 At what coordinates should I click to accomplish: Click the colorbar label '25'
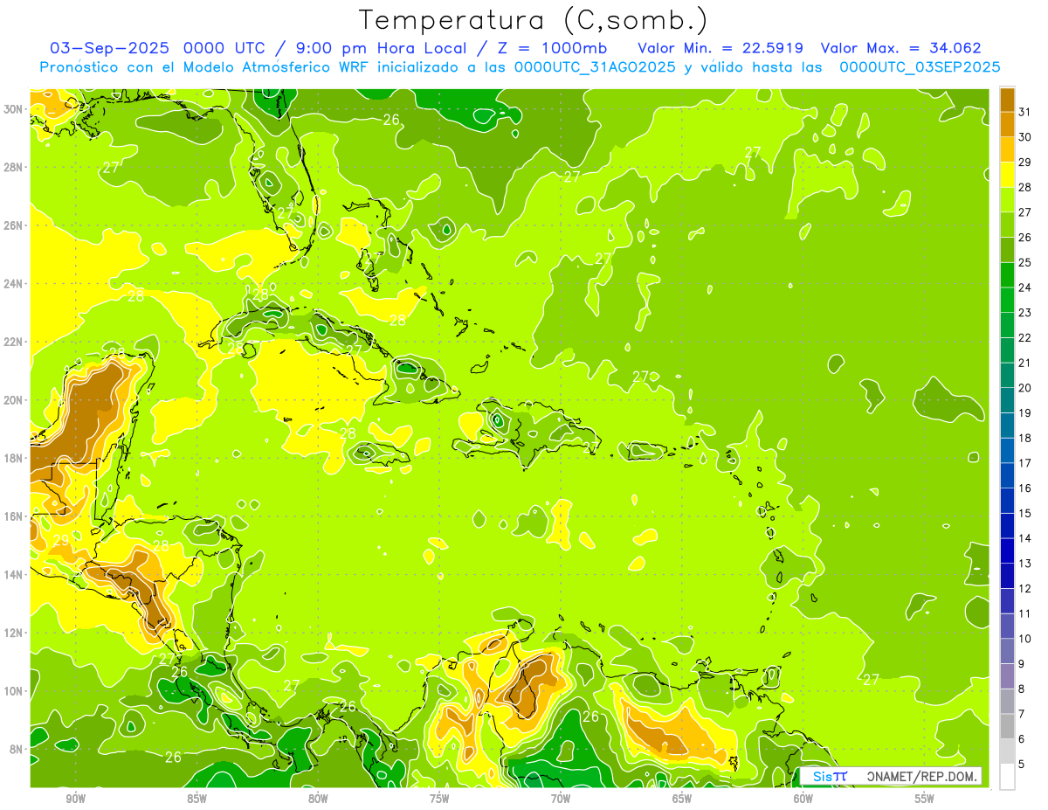[x=1025, y=262]
